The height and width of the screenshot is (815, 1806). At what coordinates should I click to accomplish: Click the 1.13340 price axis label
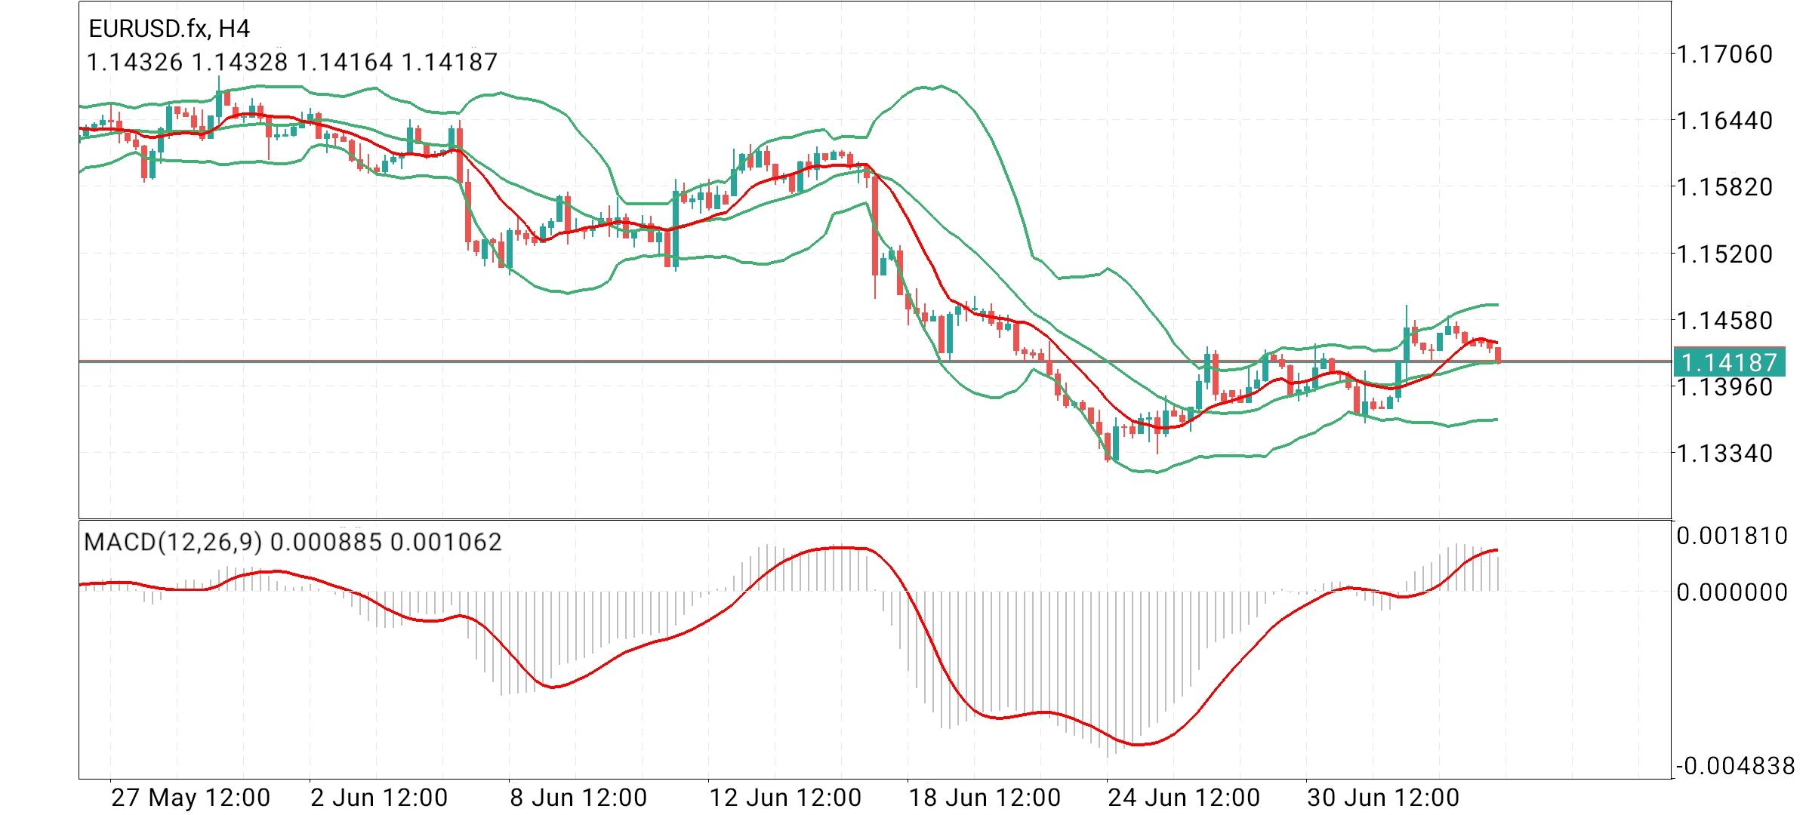click(1724, 454)
